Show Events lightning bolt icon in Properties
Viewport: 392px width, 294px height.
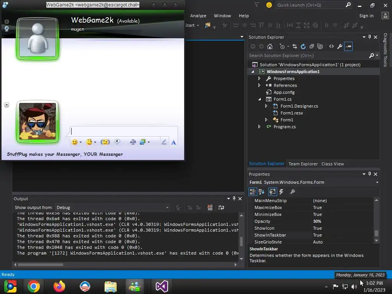281,192
